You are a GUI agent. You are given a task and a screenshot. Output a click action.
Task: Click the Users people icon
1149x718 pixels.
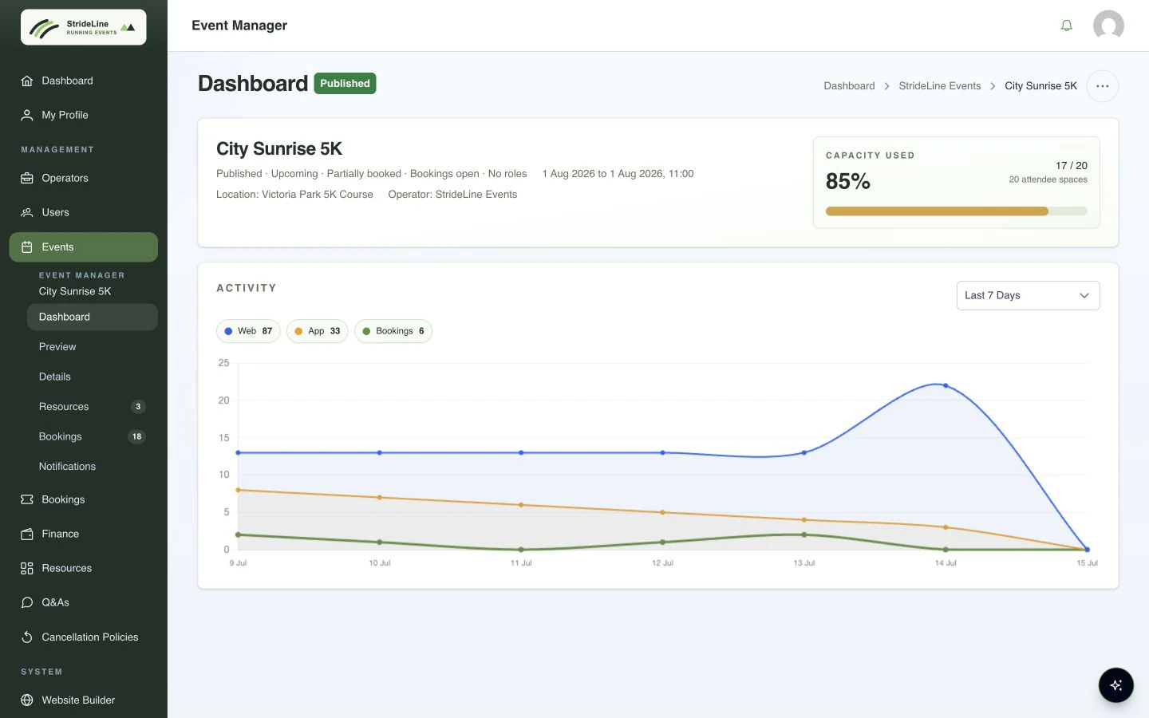click(27, 212)
